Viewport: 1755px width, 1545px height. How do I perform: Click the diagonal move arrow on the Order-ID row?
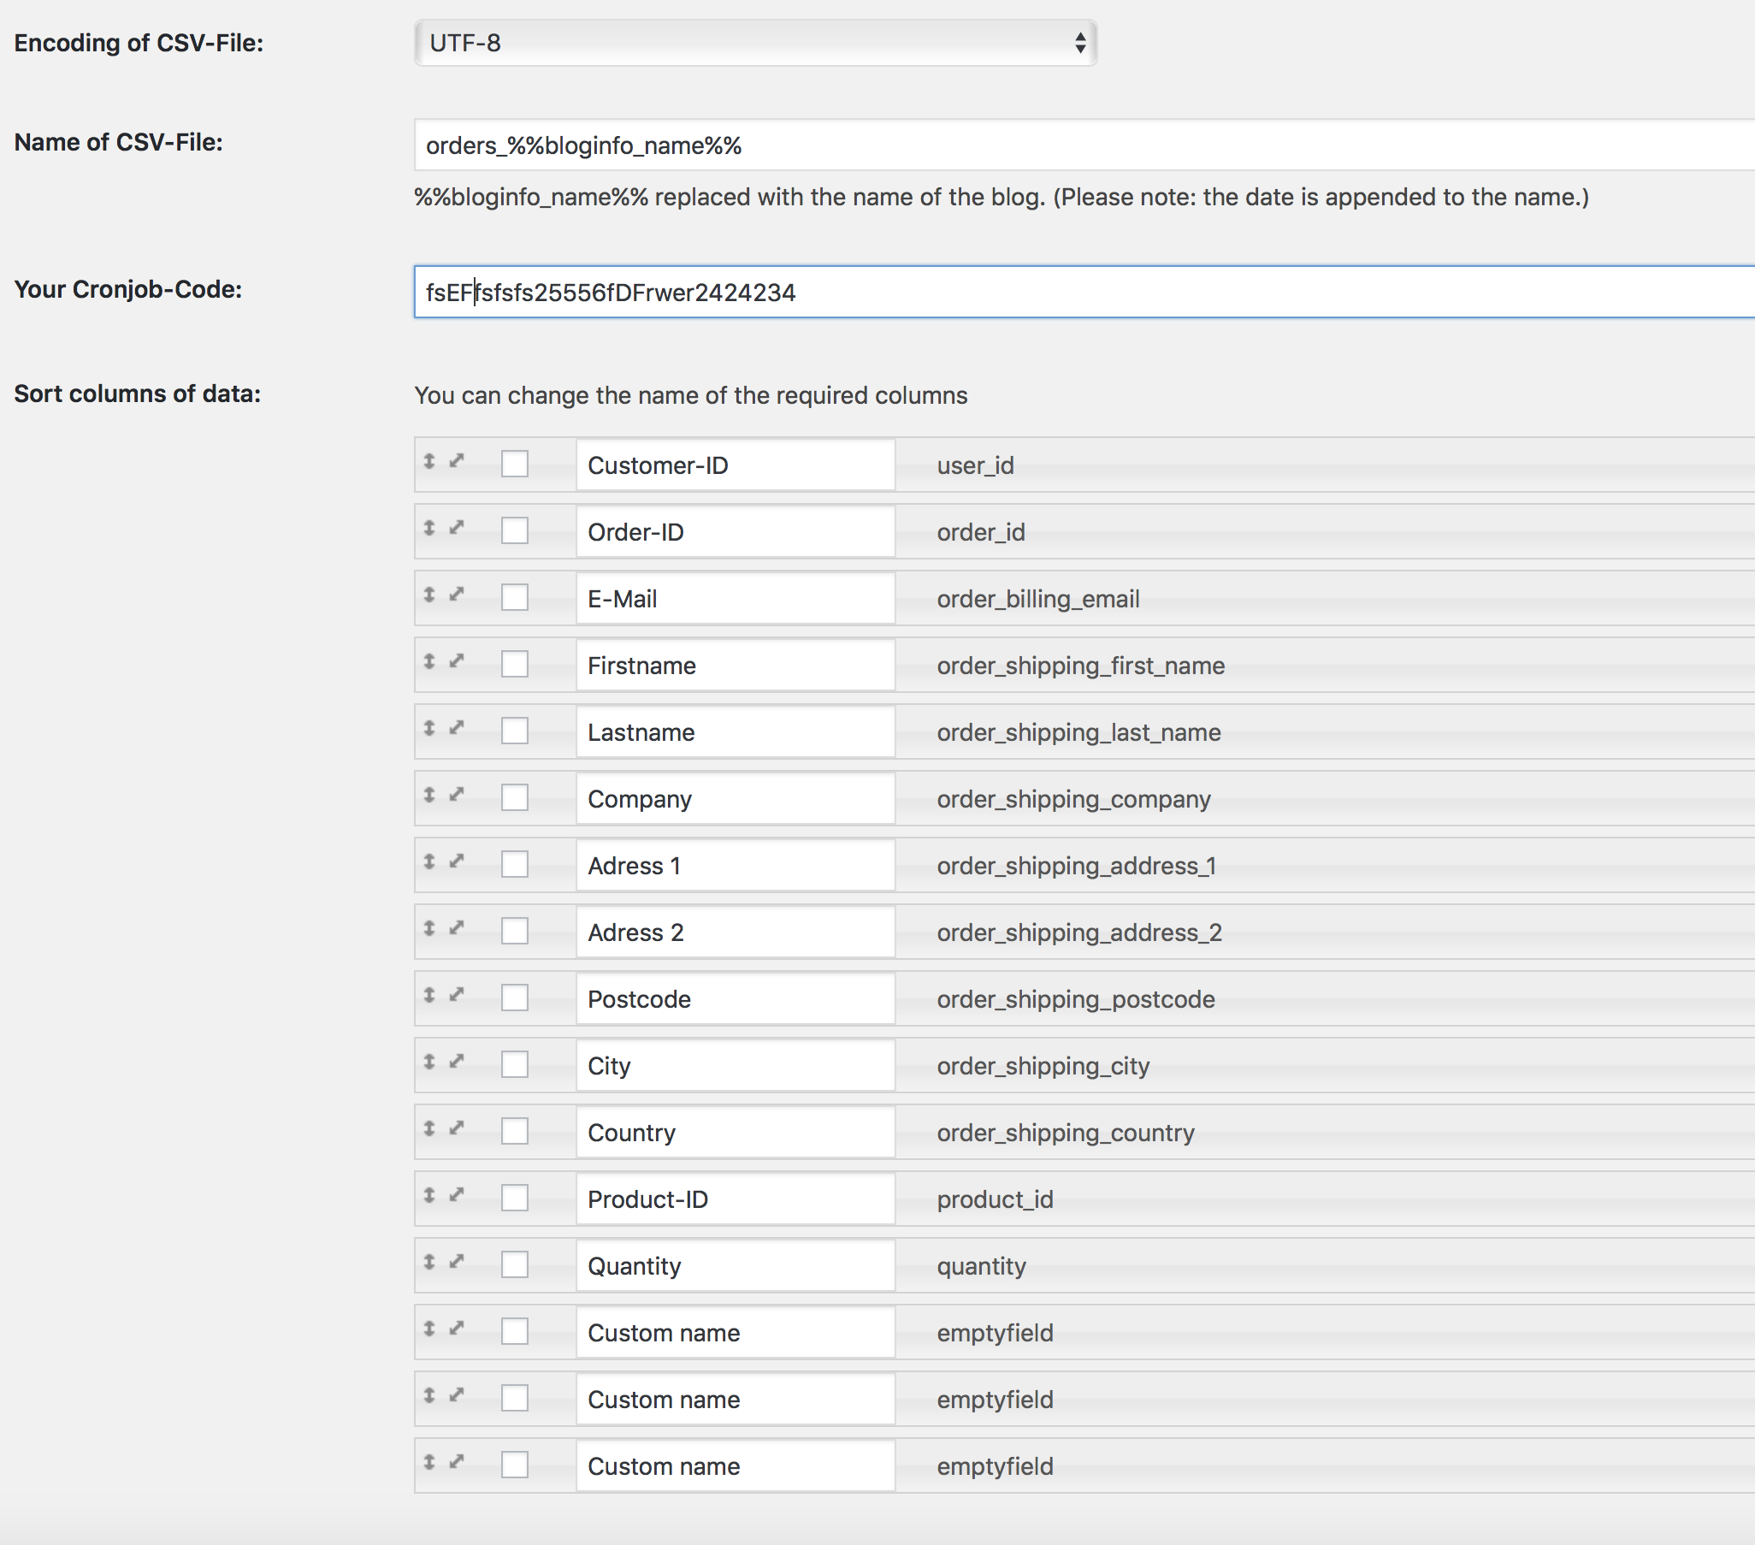click(457, 527)
